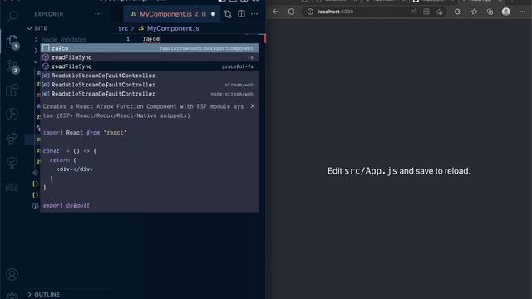Open the Run and Debug view icon
This screenshot has height=299, width=532.
pyautogui.click(x=12, y=115)
